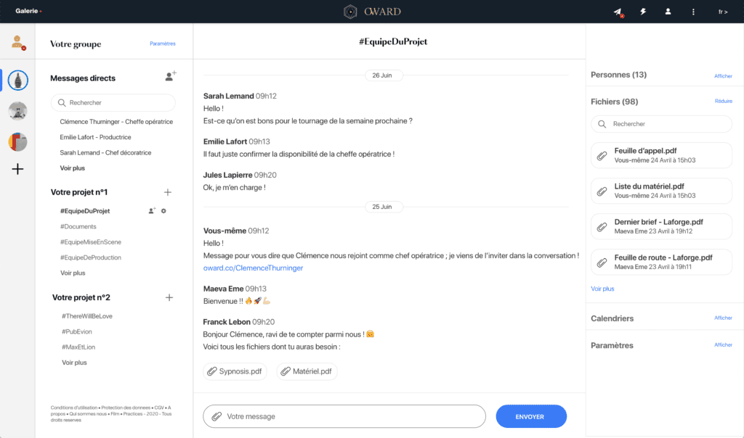Click the ENVOYER button
744x438 pixels.
coord(531,417)
